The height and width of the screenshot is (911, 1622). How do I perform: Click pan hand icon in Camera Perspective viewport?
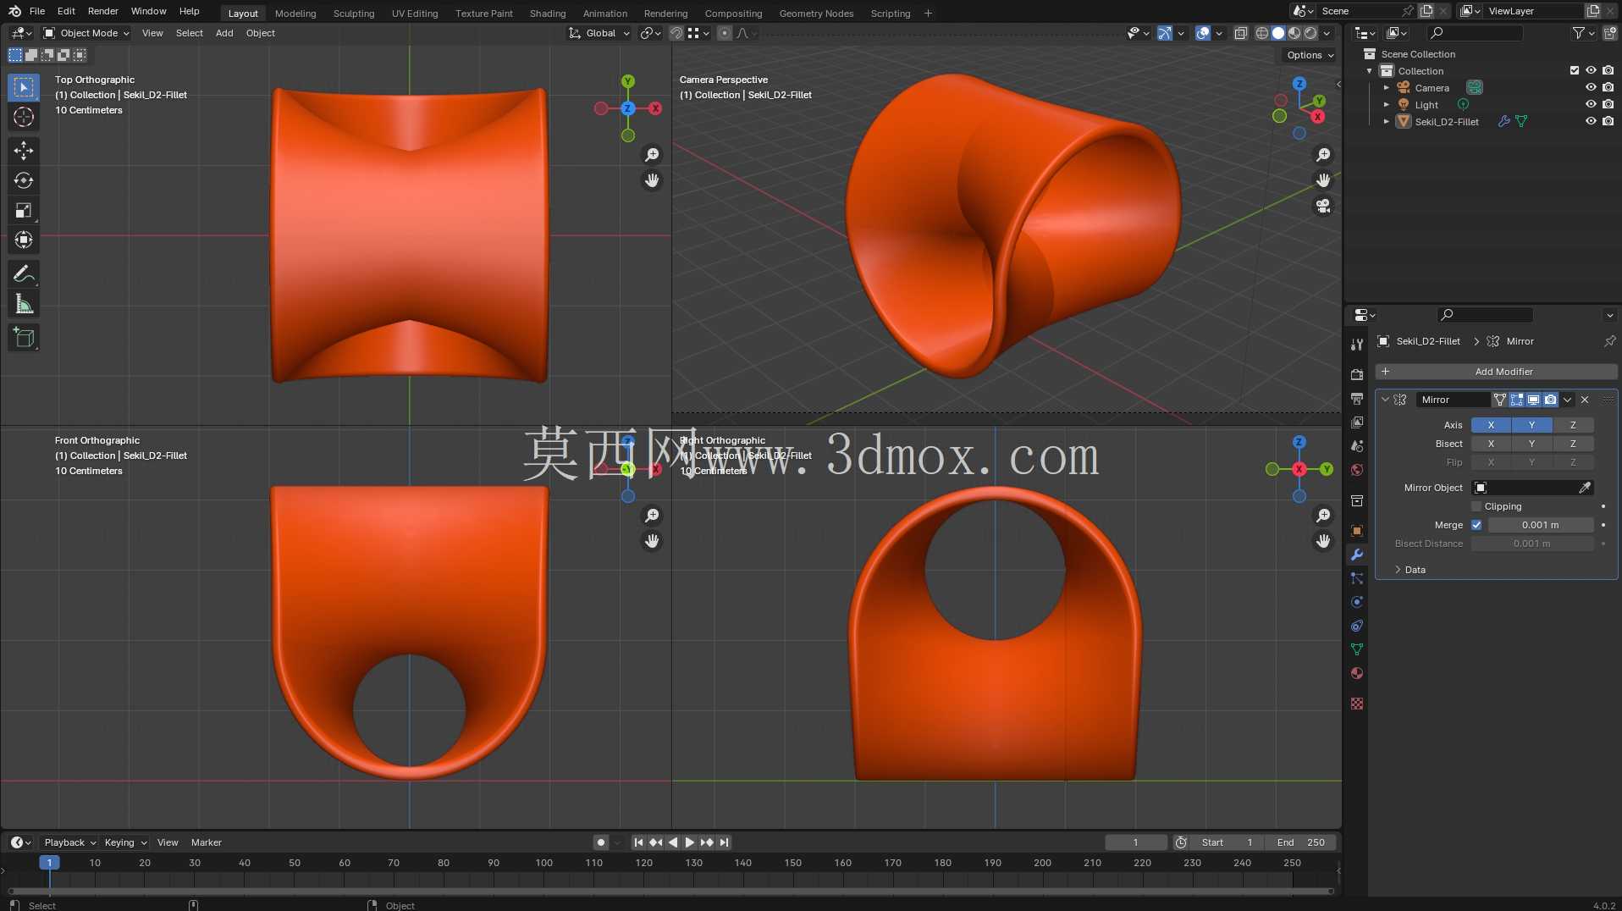pyautogui.click(x=1323, y=180)
